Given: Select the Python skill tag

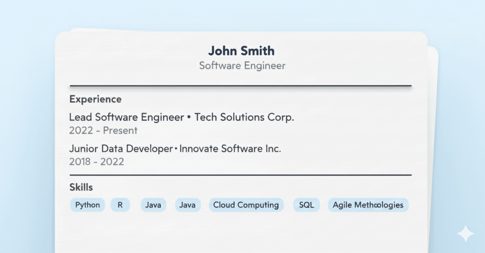Looking at the screenshot, I should [87, 205].
